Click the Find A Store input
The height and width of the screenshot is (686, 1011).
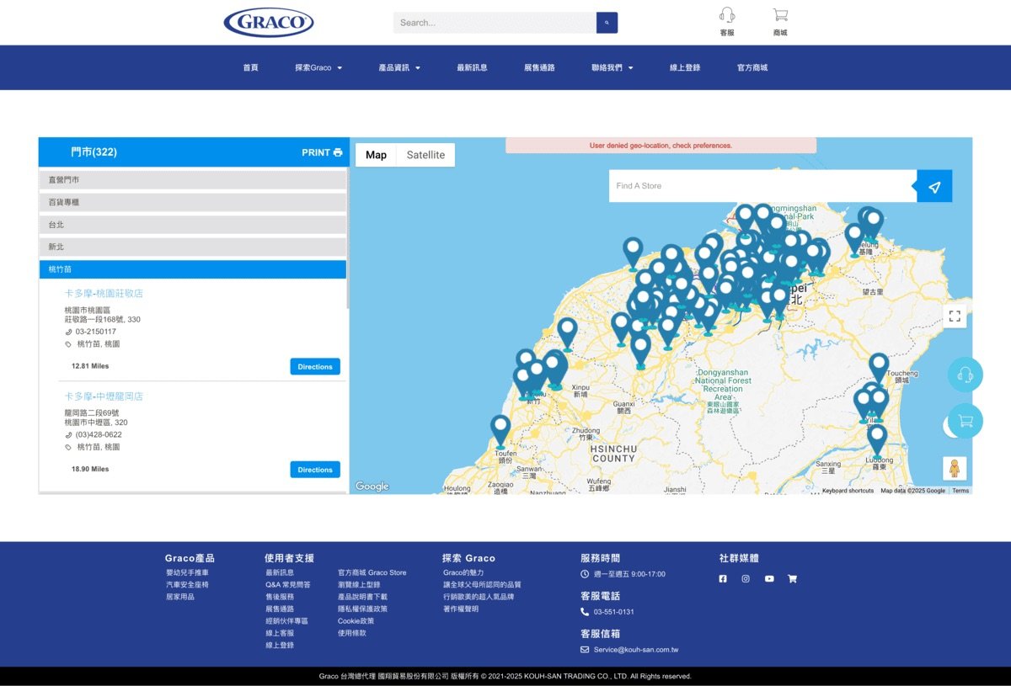click(762, 186)
